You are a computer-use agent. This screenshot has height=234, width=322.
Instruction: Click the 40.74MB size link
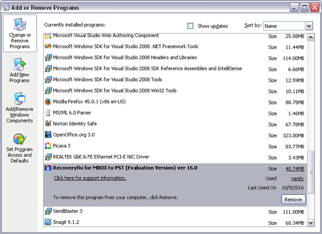click(295, 168)
